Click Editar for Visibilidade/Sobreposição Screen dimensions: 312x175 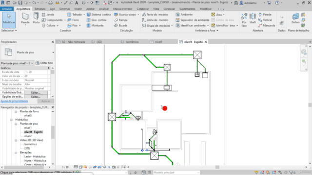(x=36, y=93)
